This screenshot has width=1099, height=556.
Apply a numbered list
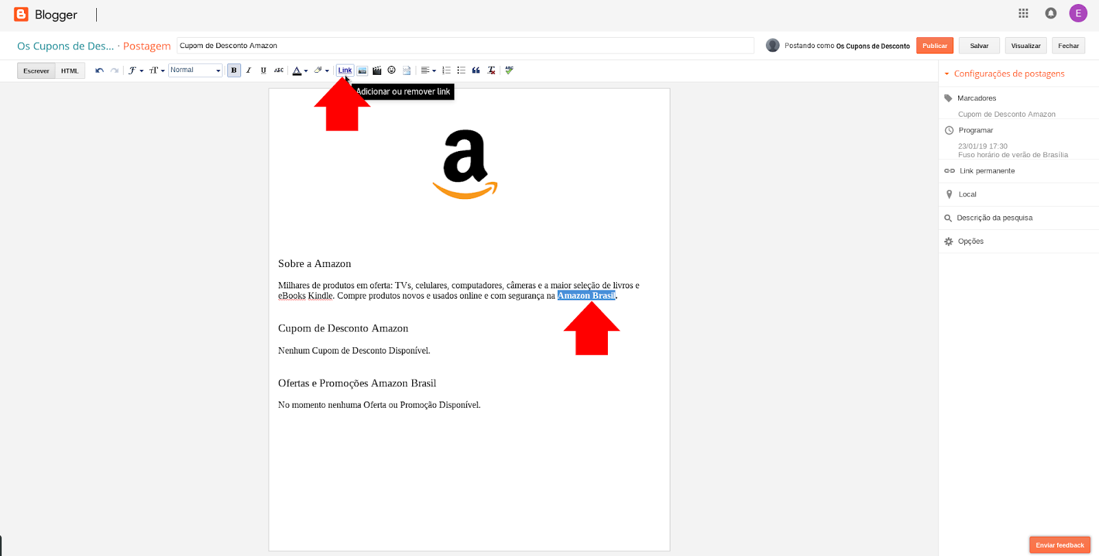446,71
